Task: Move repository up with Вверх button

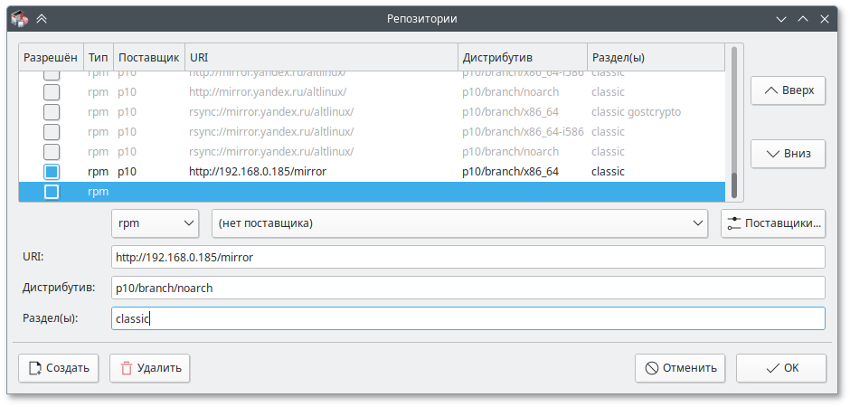Action: (788, 90)
